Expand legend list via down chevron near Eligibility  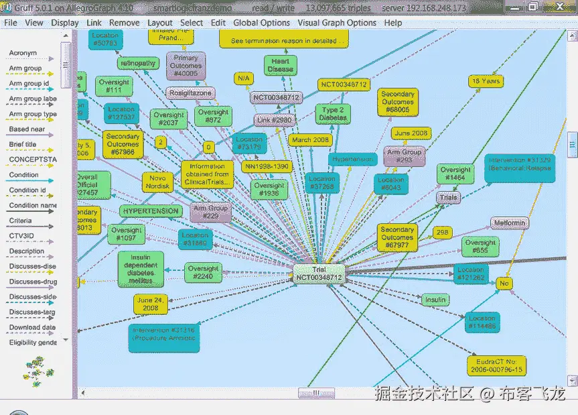pyautogui.click(x=65, y=339)
